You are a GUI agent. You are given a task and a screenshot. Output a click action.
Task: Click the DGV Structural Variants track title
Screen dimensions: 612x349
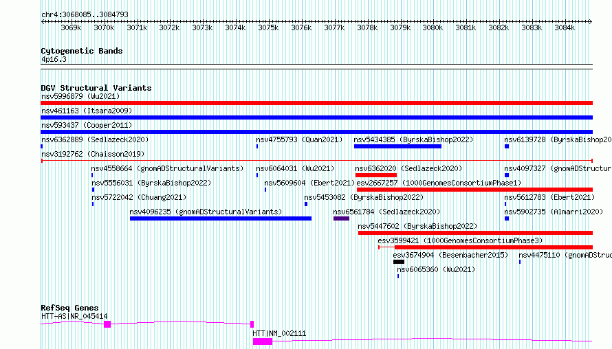click(x=96, y=88)
